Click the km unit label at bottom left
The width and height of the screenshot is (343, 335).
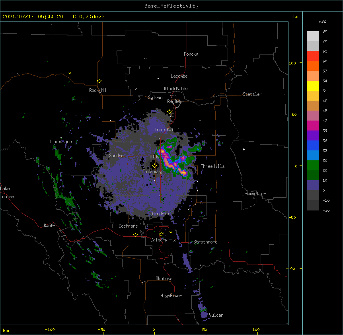[6, 330]
